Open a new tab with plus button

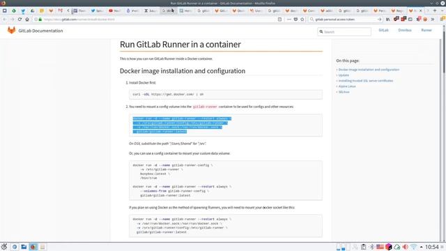point(435,10)
